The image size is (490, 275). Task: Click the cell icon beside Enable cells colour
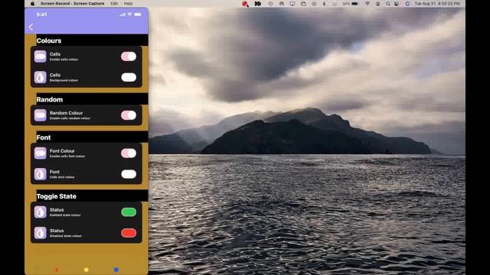(x=41, y=57)
